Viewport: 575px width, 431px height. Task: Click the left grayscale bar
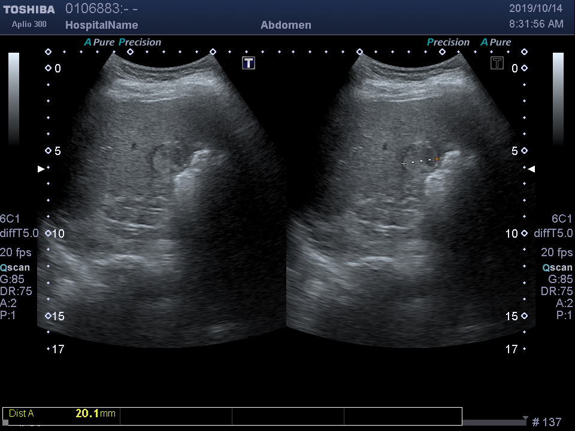coord(14,99)
